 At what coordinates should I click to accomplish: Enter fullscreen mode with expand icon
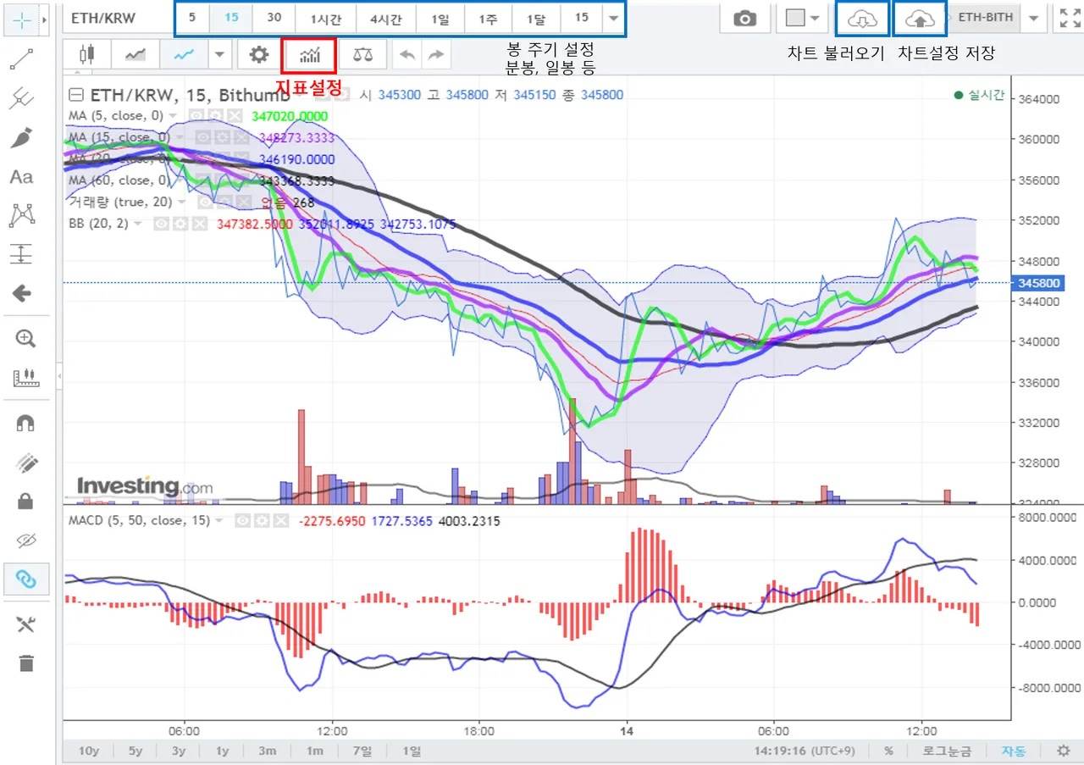1069,19
